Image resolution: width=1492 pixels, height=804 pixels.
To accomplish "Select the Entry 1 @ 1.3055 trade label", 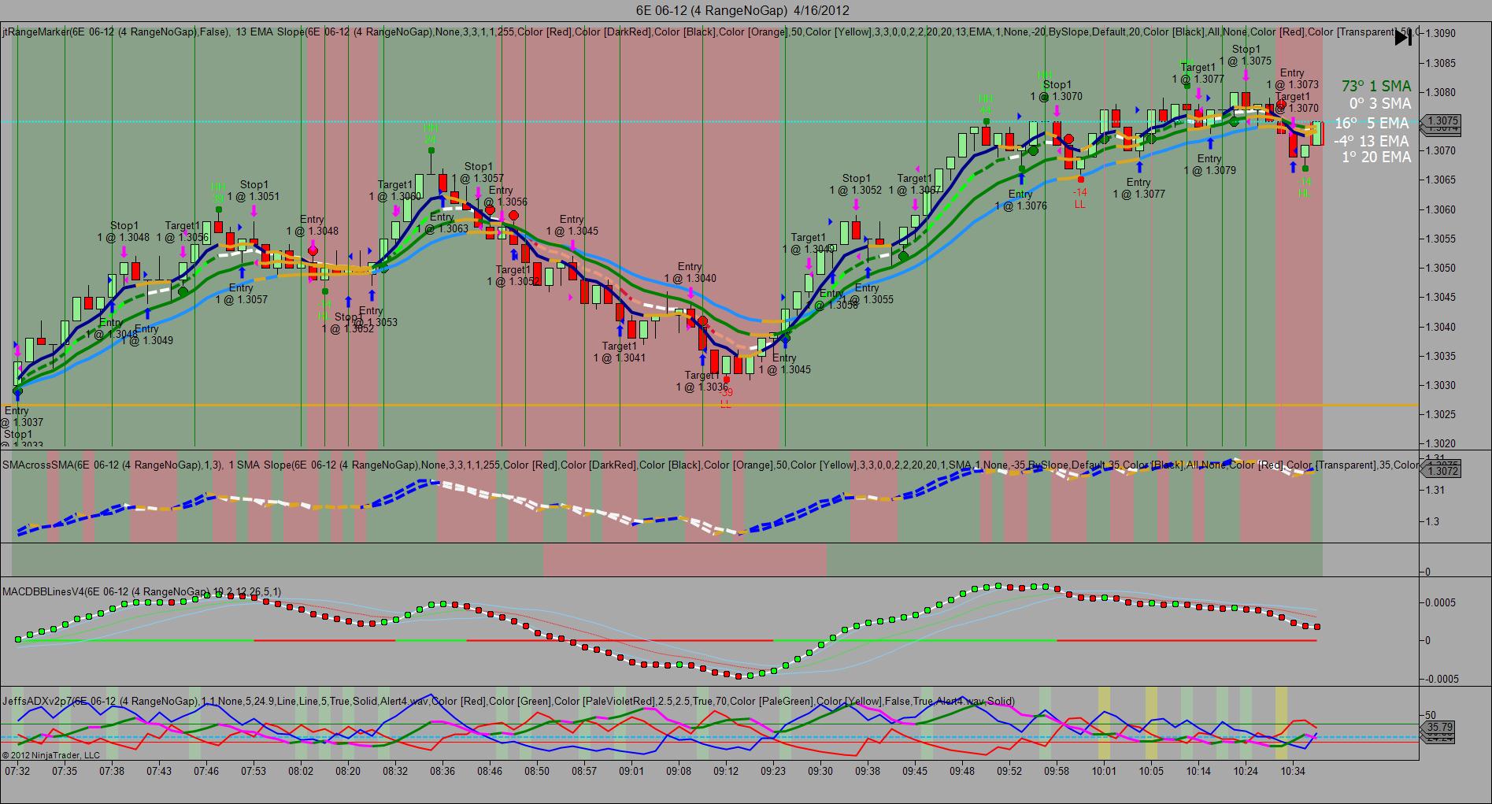I will coord(868,294).
